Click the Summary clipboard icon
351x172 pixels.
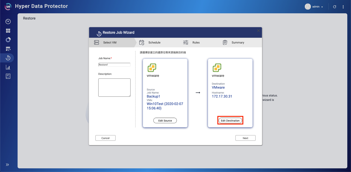pyautogui.click(x=225, y=42)
